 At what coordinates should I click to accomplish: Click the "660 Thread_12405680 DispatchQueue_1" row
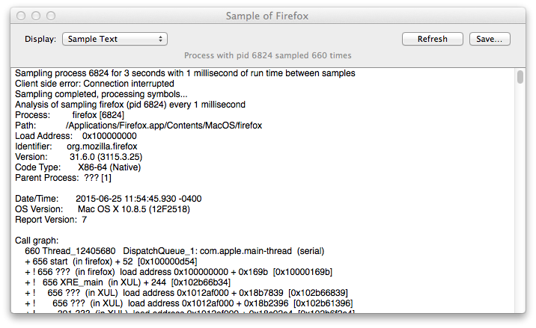pos(174,251)
